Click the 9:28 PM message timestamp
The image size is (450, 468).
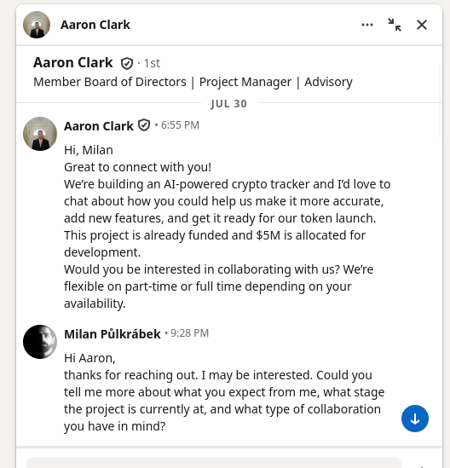pyautogui.click(x=189, y=333)
